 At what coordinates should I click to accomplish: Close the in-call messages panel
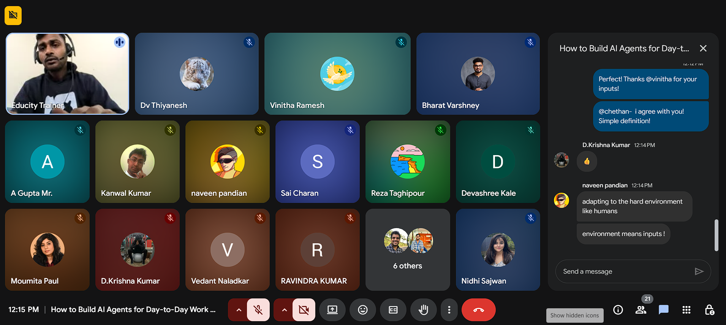tap(703, 48)
